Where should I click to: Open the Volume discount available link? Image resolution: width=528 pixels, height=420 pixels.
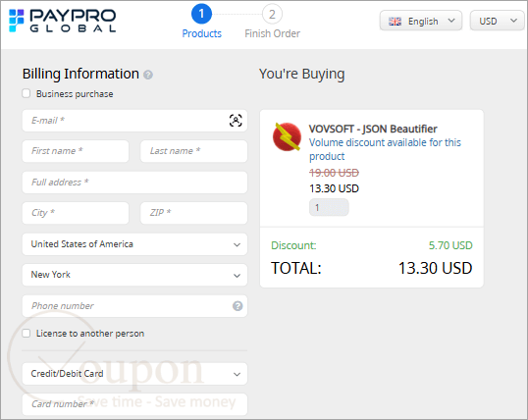(385, 149)
